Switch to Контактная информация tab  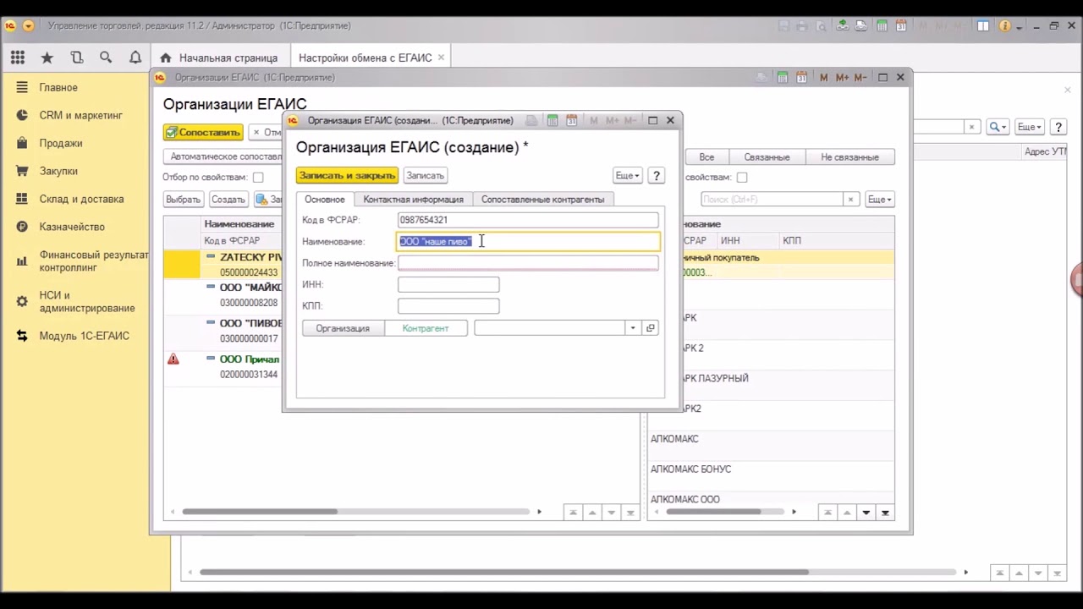coord(413,200)
